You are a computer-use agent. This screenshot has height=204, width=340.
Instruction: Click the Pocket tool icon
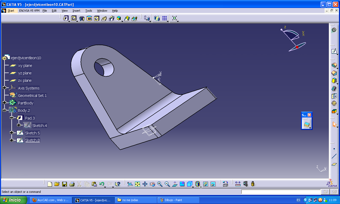(x=73, y=18)
